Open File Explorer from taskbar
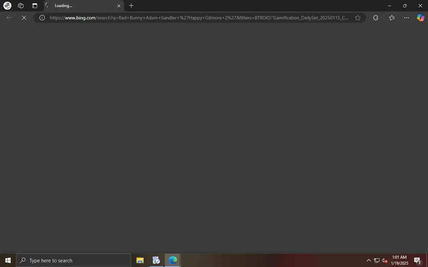This screenshot has width=428, height=267. pyautogui.click(x=140, y=260)
